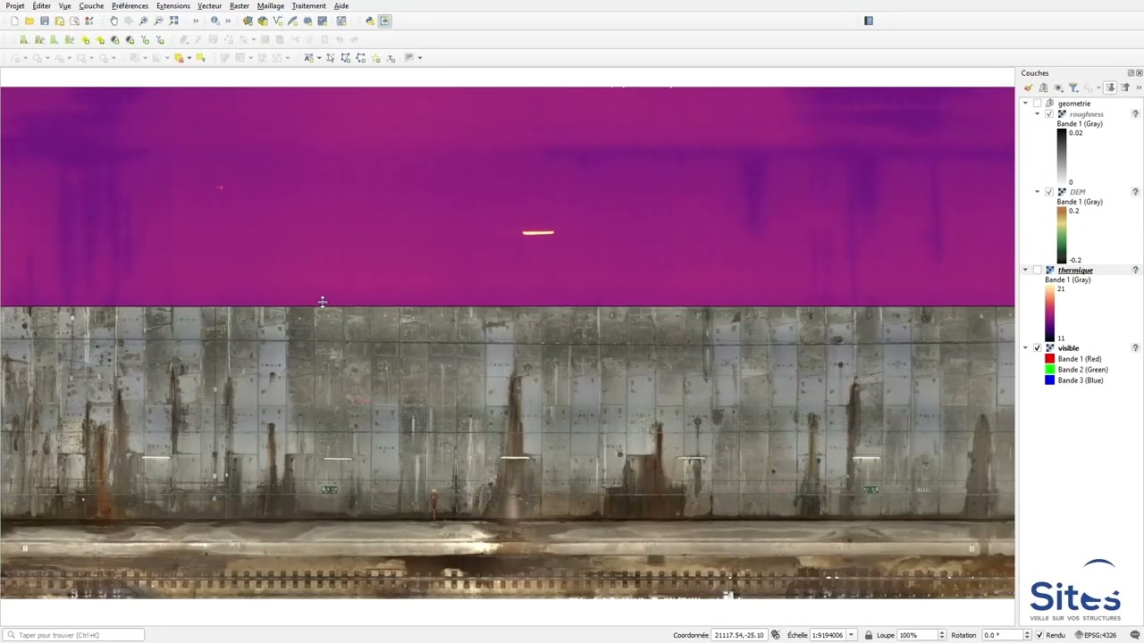
Task: Click the Zoom Full extent icon
Action: [x=173, y=21]
